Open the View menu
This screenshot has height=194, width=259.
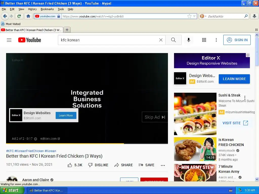21,9
